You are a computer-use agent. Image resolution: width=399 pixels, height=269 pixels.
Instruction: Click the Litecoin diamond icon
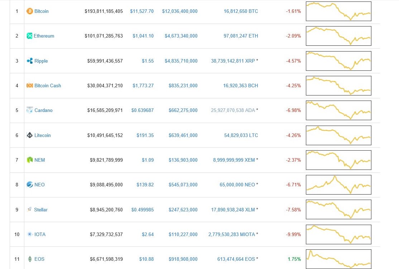pos(30,135)
